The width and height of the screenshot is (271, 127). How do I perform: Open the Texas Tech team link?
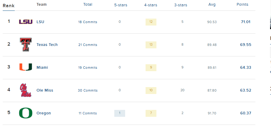coord(47,45)
